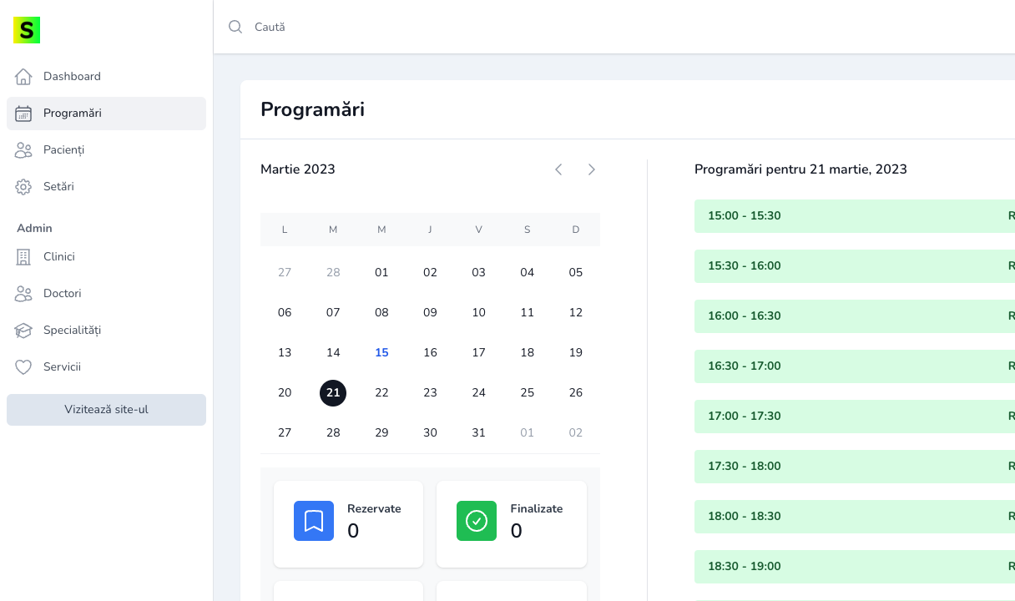Click the Dashboard home icon

point(23,77)
